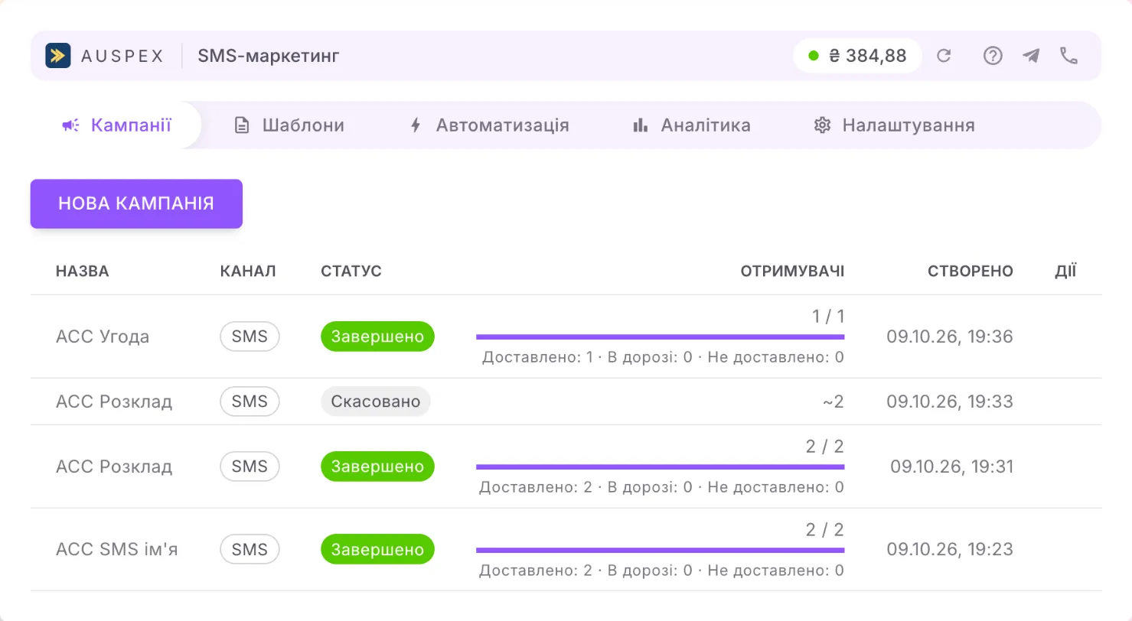Click the phone call icon
Image resolution: width=1132 pixels, height=621 pixels.
(x=1069, y=55)
